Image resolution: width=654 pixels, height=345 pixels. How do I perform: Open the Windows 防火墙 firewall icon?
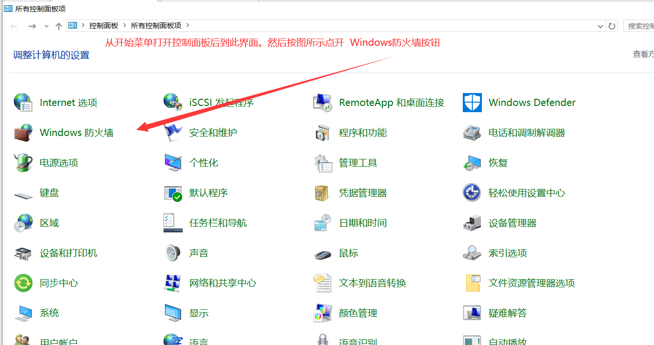coord(23,133)
